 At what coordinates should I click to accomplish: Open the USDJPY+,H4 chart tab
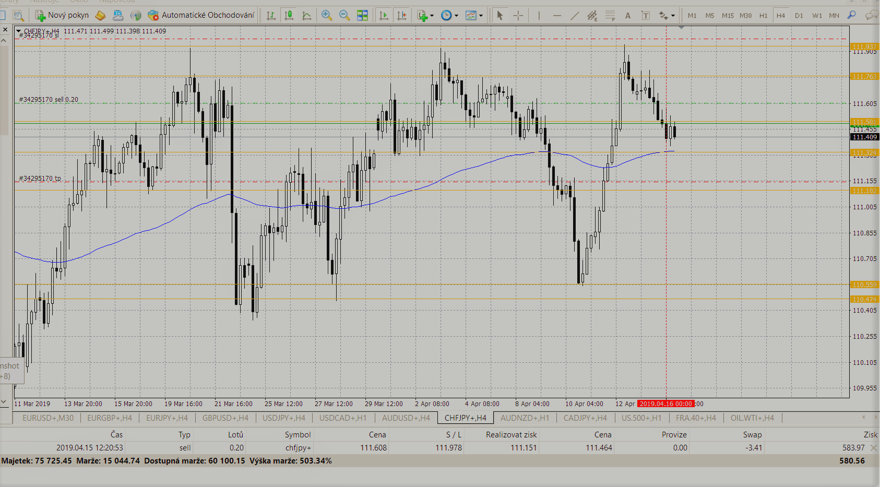click(284, 418)
